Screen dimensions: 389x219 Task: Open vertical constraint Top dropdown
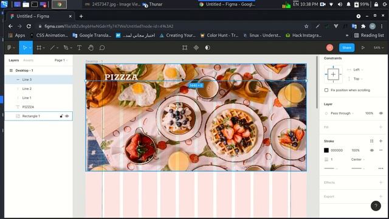(358, 78)
